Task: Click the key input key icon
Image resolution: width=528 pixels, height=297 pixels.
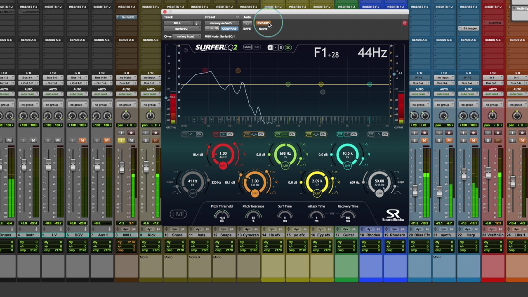Action: (167, 36)
